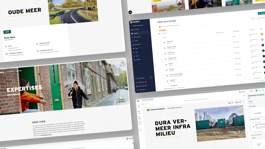Open Assets in the Storyblok sidebar

[135, 41]
